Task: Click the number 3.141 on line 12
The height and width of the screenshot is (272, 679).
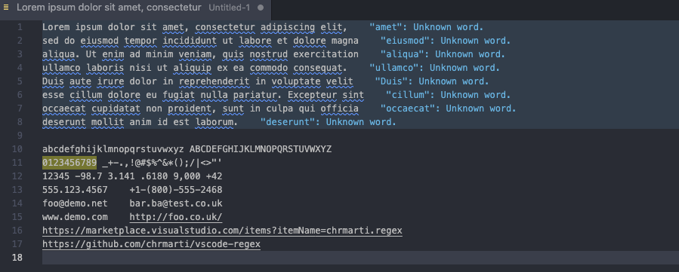Action: [122, 176]
